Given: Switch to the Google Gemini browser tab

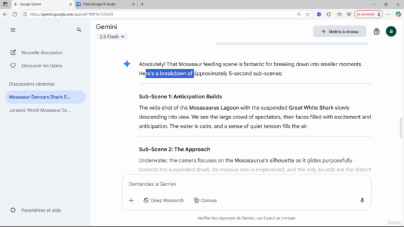Looking at the screenshot, I should pos(43,4).
